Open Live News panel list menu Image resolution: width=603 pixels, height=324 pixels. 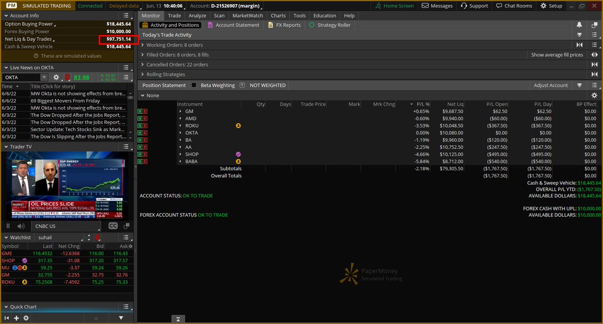(127, 67)
